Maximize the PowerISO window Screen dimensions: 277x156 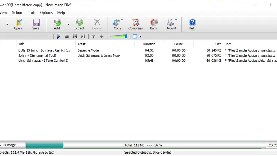pyautogui.click(x=269, y=5)
